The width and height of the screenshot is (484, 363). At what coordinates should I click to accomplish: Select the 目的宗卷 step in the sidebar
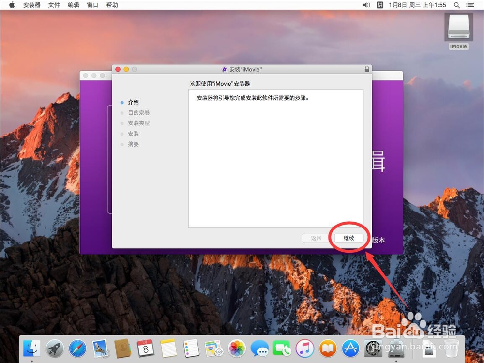(139, 113)
